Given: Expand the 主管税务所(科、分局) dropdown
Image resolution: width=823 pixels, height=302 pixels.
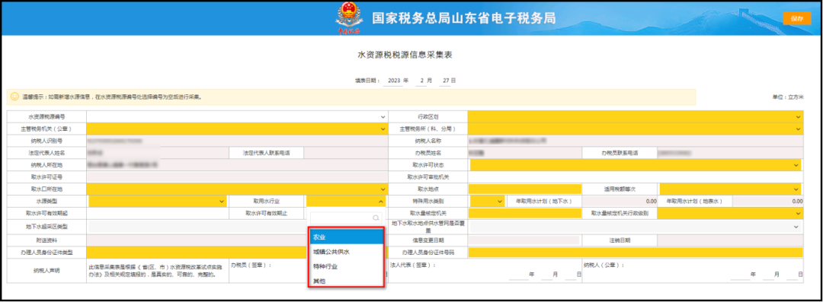Looking at the screenshot, I should point(635,129).
